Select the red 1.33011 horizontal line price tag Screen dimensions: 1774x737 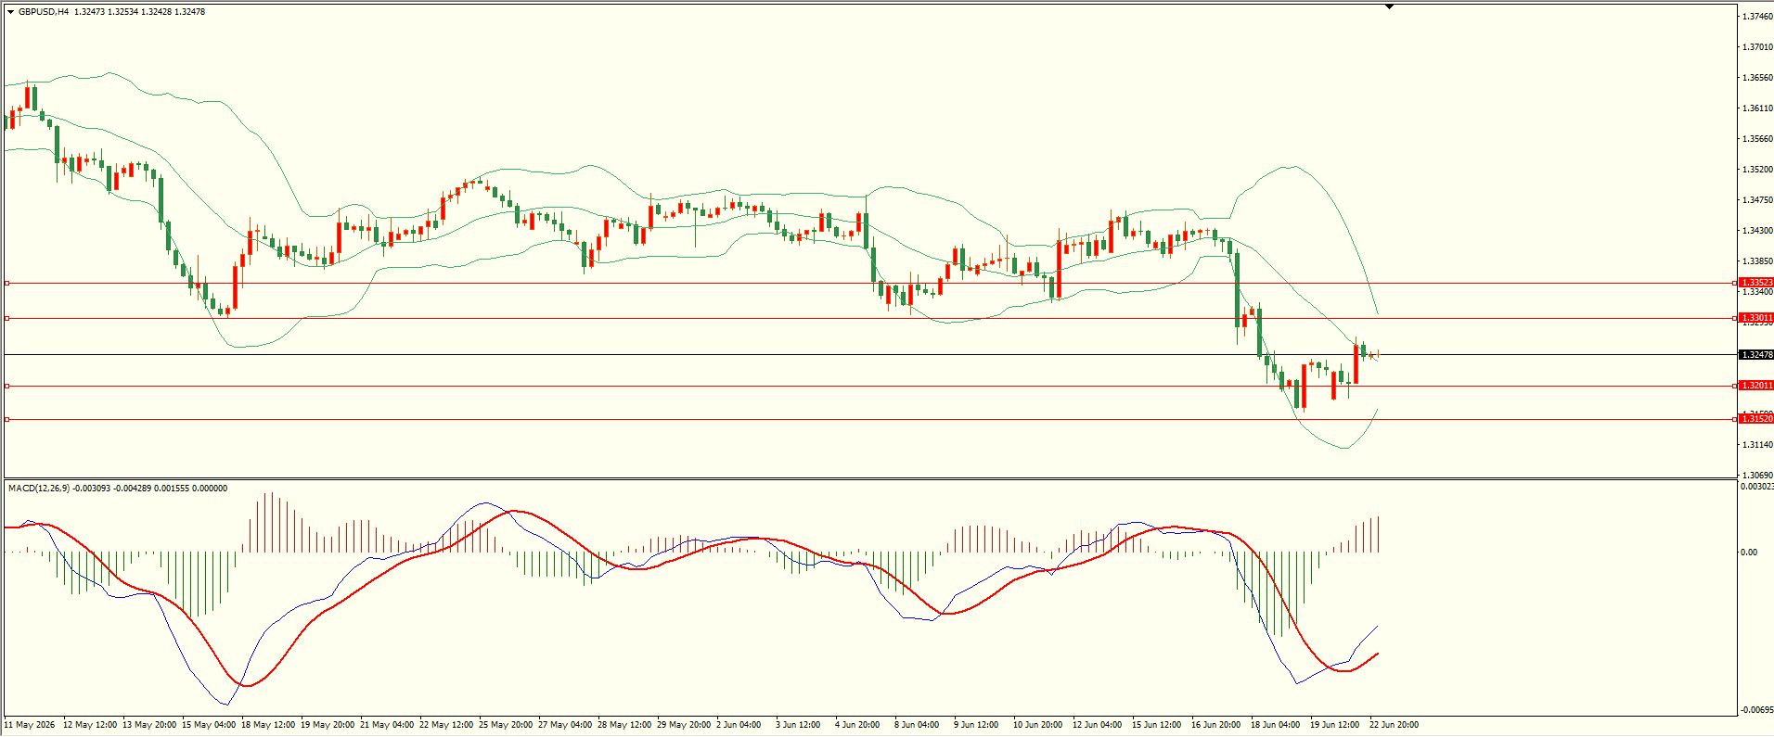click(1756, 318)
